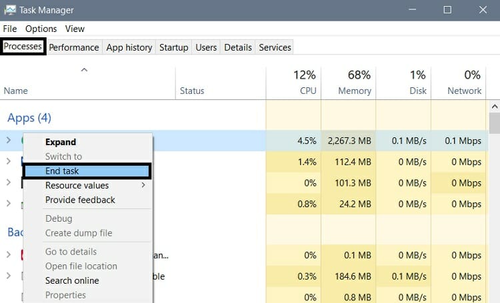Open the File menu

[x=10, y=29]
